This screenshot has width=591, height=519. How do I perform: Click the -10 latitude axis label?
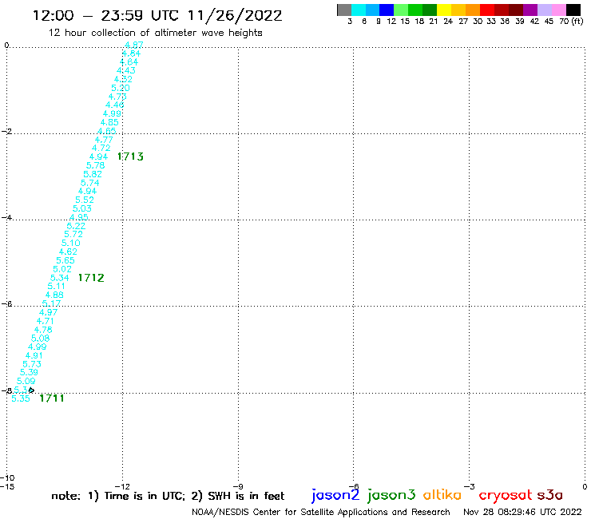(x=7, y=478)
